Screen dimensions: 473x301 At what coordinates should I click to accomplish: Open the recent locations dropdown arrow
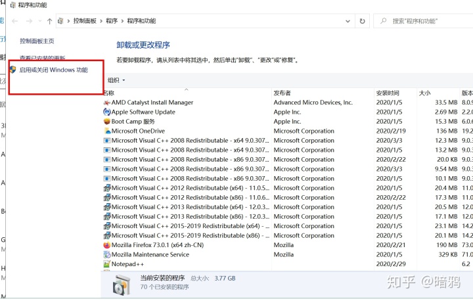pyautogui.click(x=40, y=21)
